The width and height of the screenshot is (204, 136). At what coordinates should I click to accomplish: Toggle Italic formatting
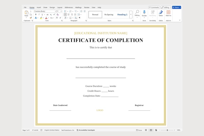tap(39, 15)
